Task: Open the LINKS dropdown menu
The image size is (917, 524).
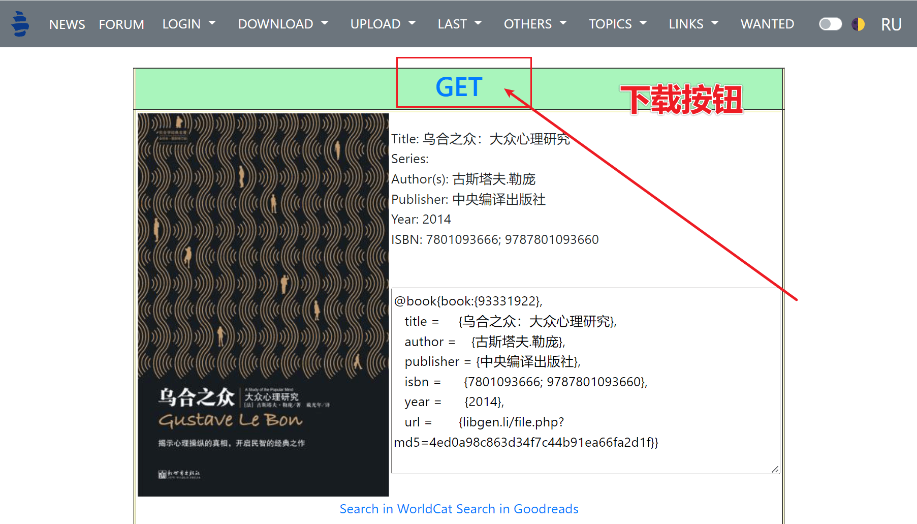Action: pos(693,24)
